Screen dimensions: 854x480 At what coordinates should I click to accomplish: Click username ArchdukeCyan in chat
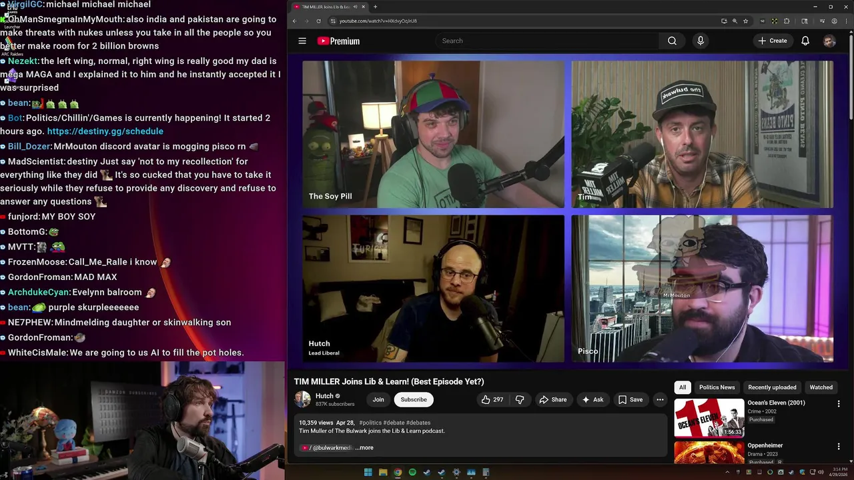pyautogui.click(x=39, y=292)
